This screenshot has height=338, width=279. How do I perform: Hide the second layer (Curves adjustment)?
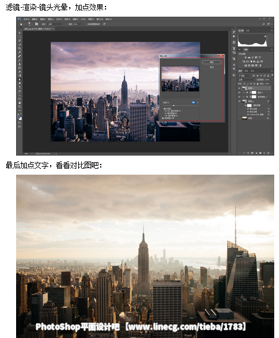tap(239, 92)
